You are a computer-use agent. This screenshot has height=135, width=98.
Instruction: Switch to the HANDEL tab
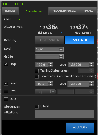(x=10, y=11)
